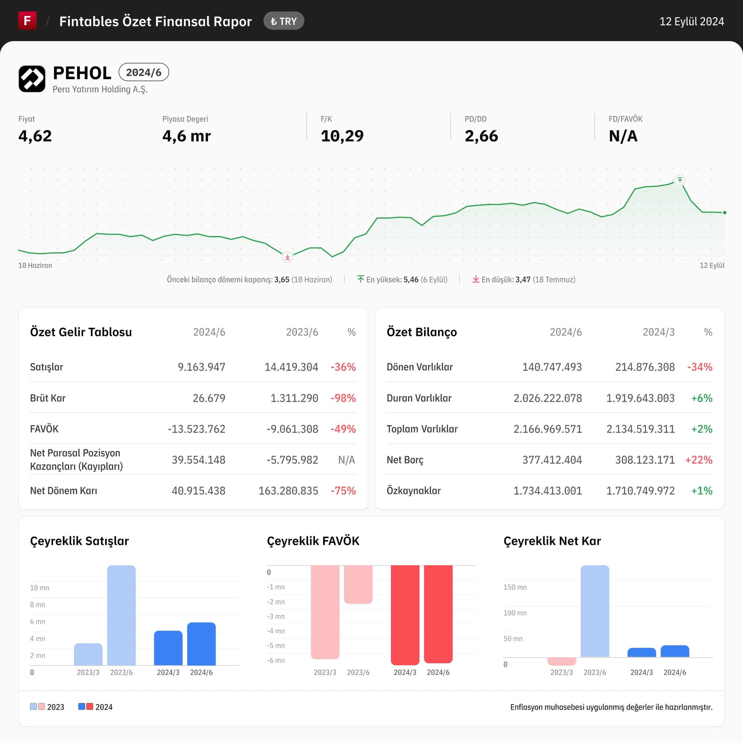
Task: Click the highest price marker on chart
Action: tap(680, 180)
